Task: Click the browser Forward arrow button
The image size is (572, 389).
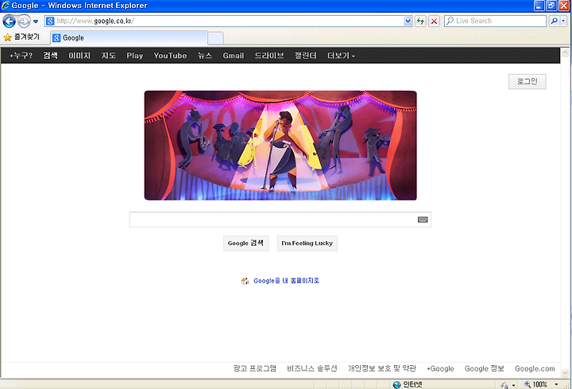Action: pyautogui.click(x=24, y=21)
